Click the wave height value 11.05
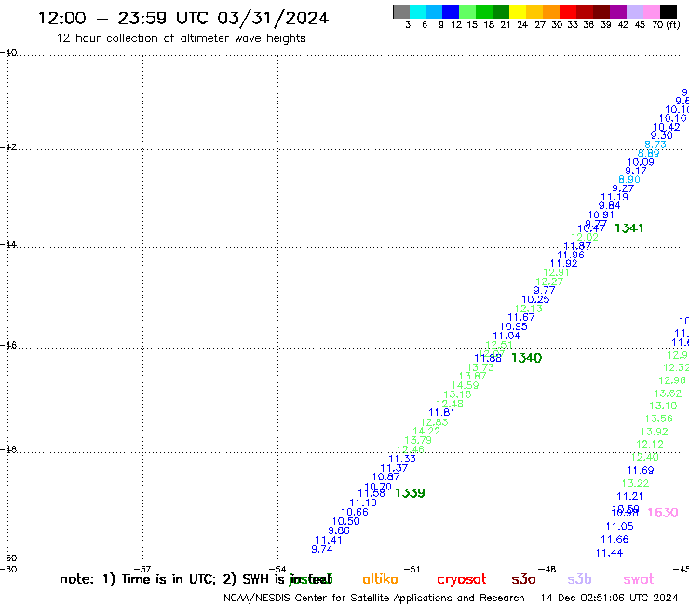The height and width of the screenshot is (606, 689). (619, 526)
